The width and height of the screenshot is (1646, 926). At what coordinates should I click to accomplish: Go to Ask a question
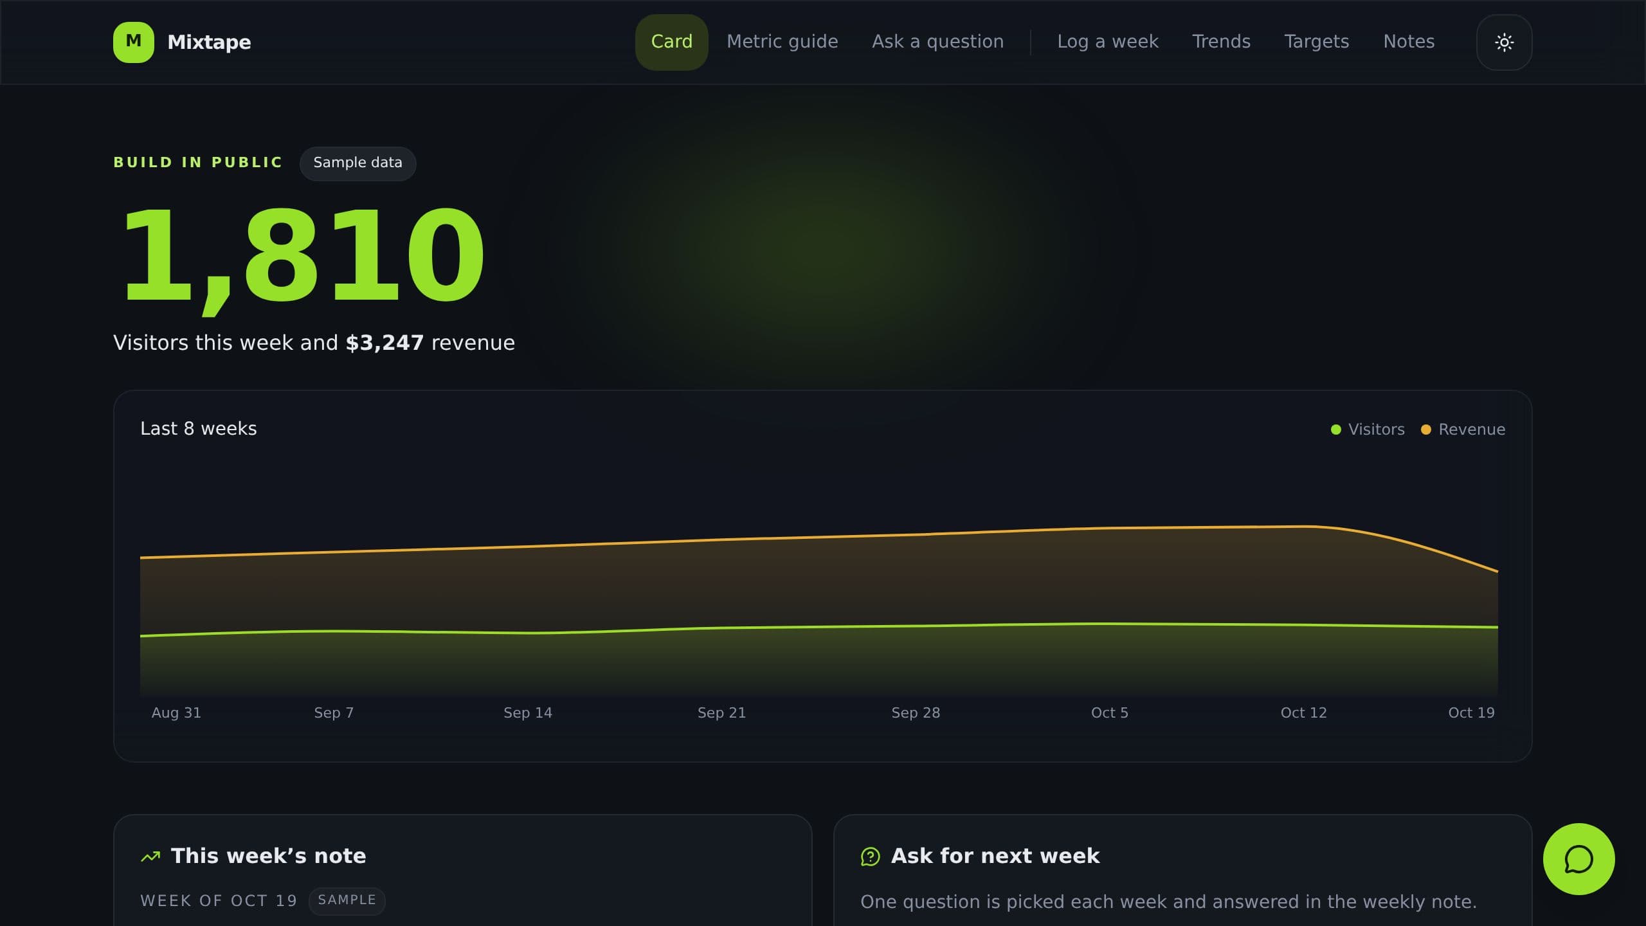pos(937,42)
